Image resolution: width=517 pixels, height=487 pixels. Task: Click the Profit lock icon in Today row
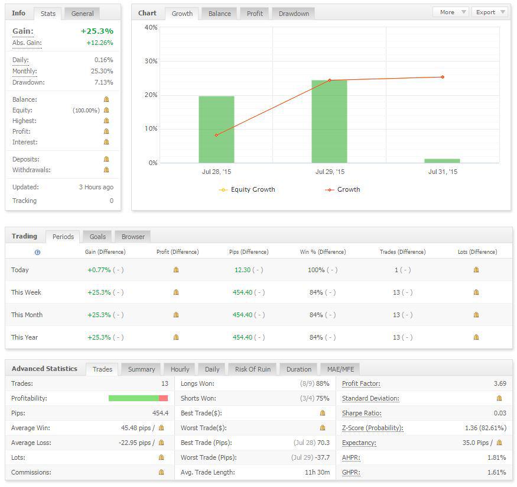click(x=176, y=270)
